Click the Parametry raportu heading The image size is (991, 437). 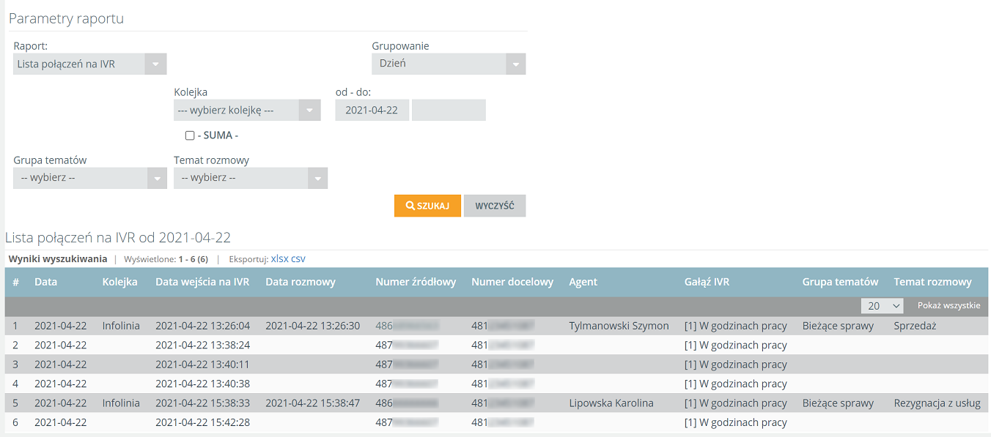click(x=66, y=19)
